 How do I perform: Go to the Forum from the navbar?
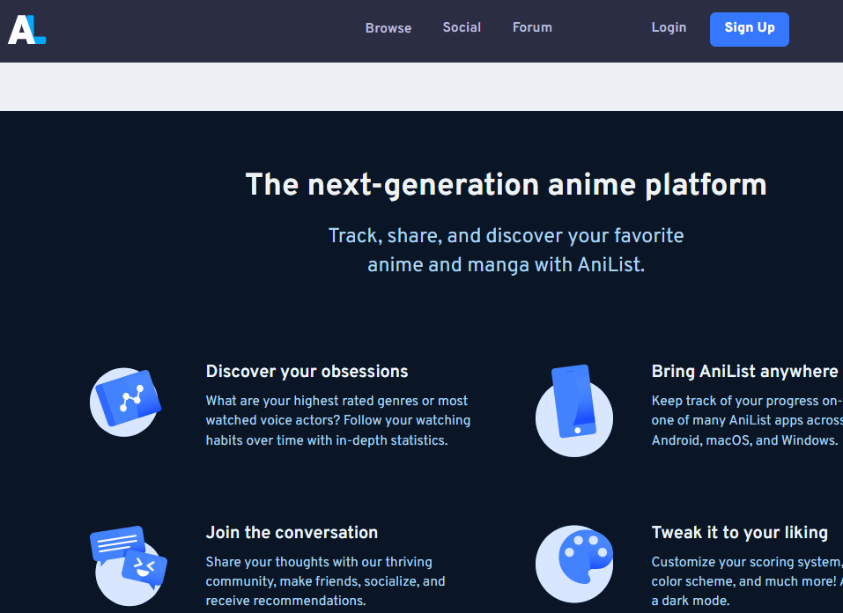(x=532, y=27)
